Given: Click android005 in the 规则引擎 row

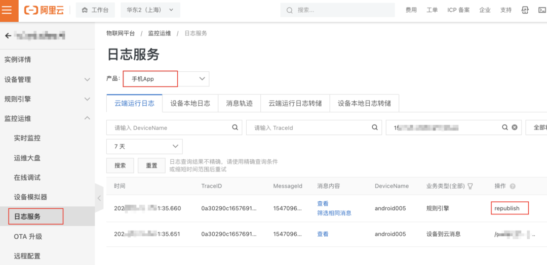Looking at the screenshot, I should click(390, 208).
